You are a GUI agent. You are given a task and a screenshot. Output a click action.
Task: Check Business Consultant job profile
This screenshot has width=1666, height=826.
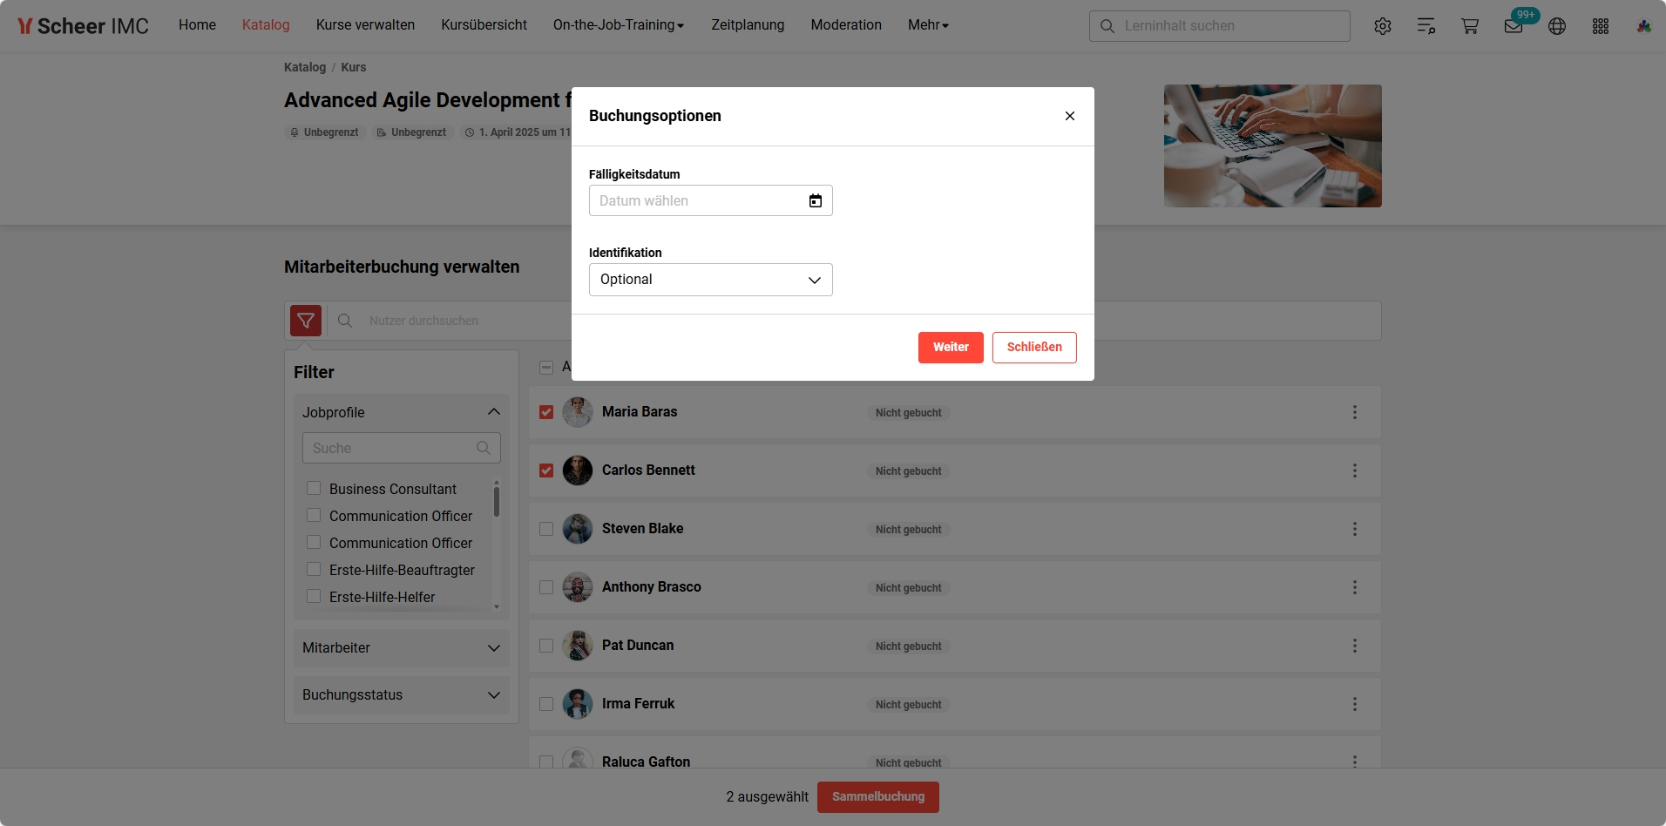[314, 488]
